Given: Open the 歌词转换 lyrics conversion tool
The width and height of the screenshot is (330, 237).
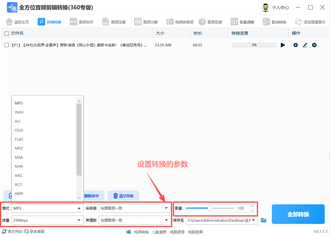Looking at the screenshot, I should tap(274, 21).
